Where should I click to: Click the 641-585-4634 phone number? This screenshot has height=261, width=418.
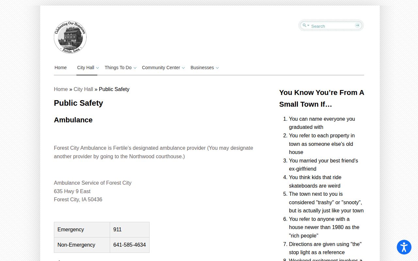point(130,245)
